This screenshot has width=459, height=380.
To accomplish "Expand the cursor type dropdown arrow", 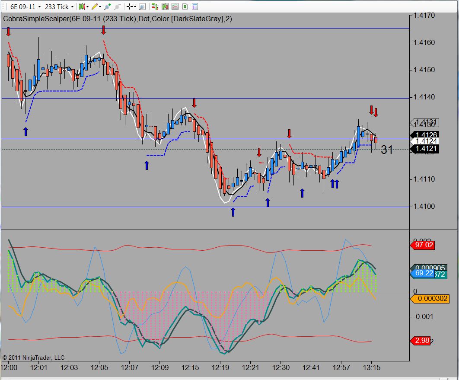I will [135, 6].
